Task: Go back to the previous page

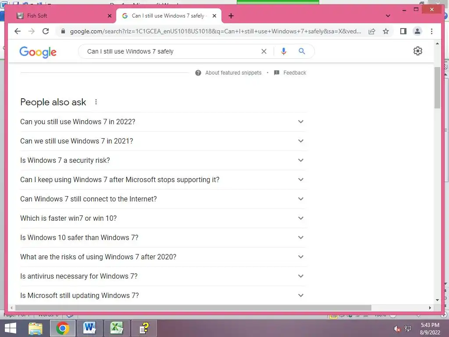Action: pos(18,31)
